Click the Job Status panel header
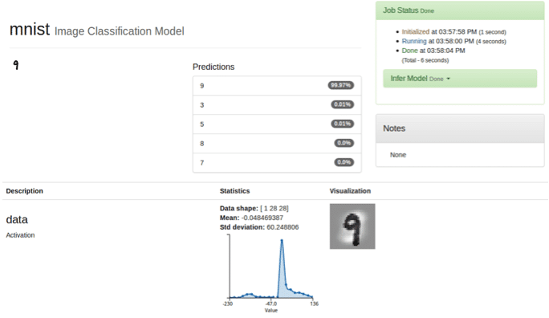 click(x=460, y=10)
